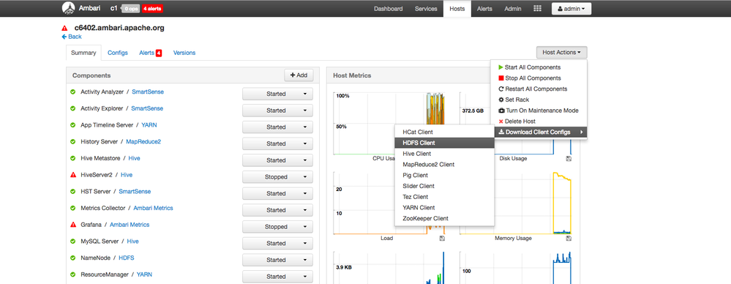This screenshot has height=284, width=731.
Task: Choose Hive Client config download
Action: point(444,154)
